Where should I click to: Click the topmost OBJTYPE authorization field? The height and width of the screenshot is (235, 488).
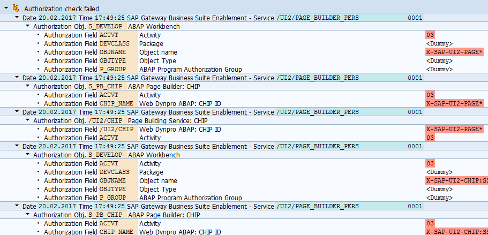coord(118,60)
